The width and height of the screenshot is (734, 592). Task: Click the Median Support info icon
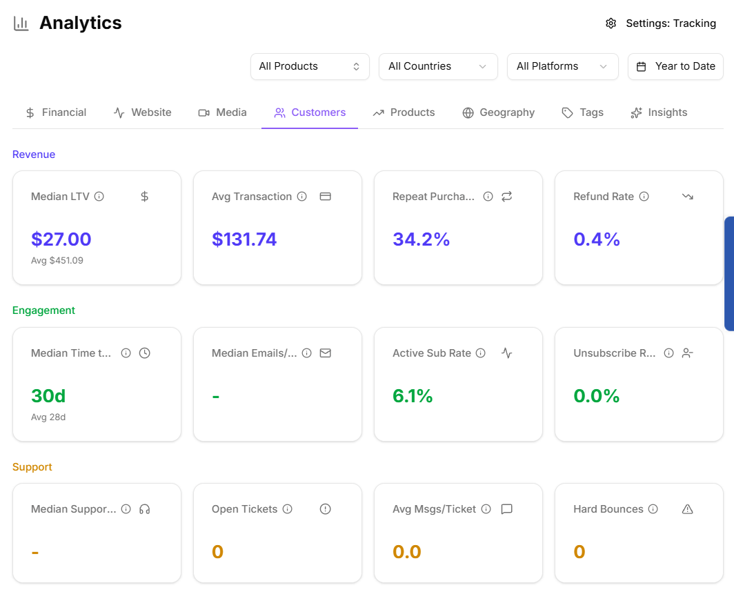[x=126, y=509]
